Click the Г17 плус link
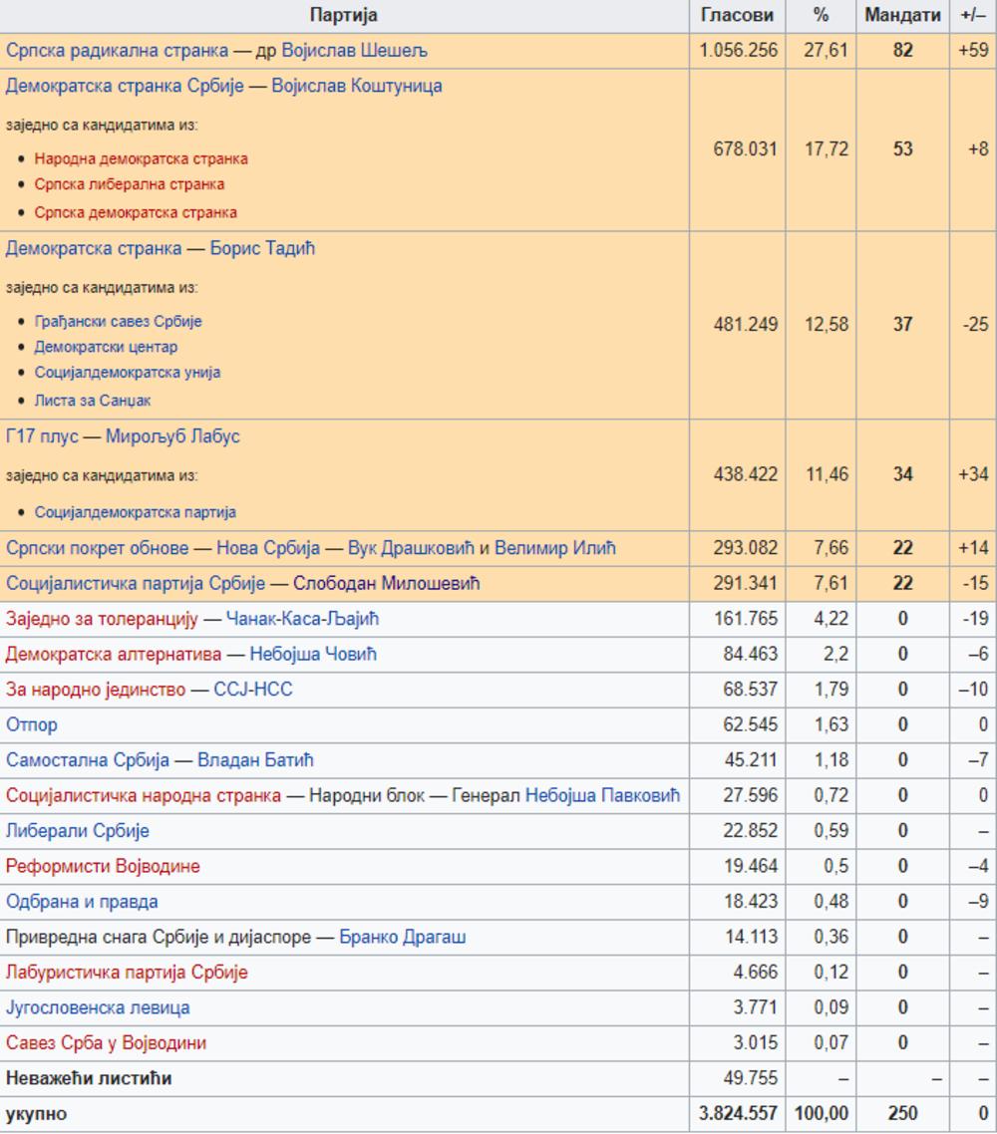This screenshot has width=997, height=1134. tap(41, 436)
